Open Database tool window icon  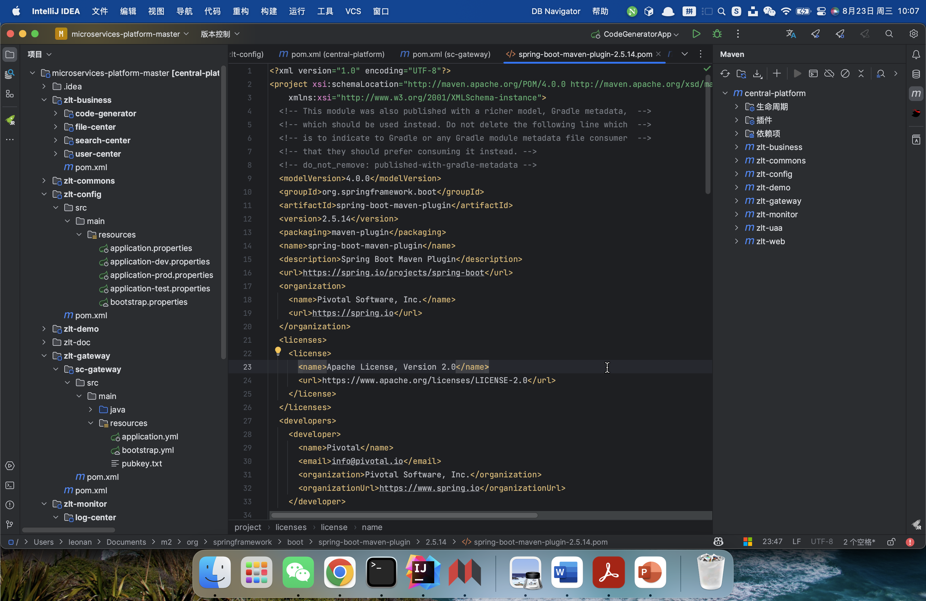click(x=916, y=74)
